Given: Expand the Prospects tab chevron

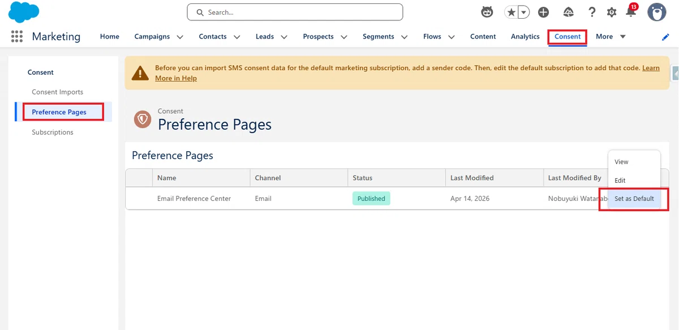Looking at the screenshot, I should point(344,37).
